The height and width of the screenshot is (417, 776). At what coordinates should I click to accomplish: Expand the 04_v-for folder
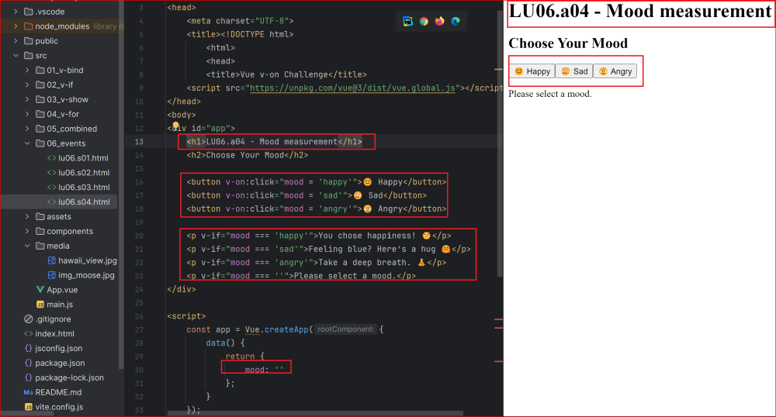click(27, 114)
